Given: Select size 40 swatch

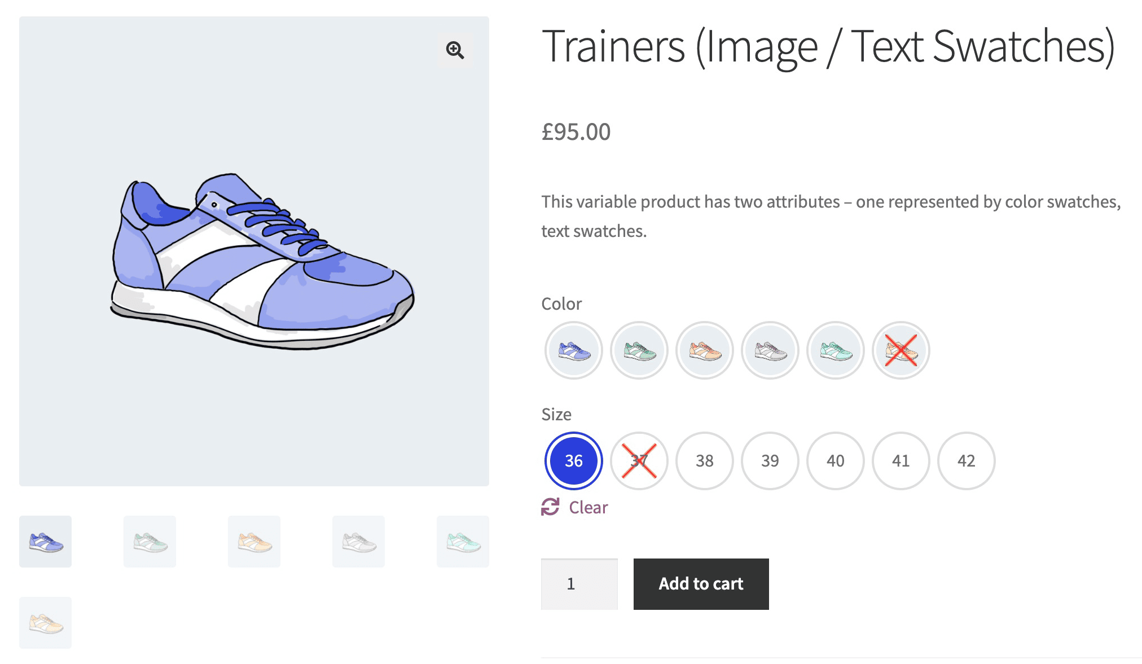Looking at the screenshot, I should coord(835,461).
